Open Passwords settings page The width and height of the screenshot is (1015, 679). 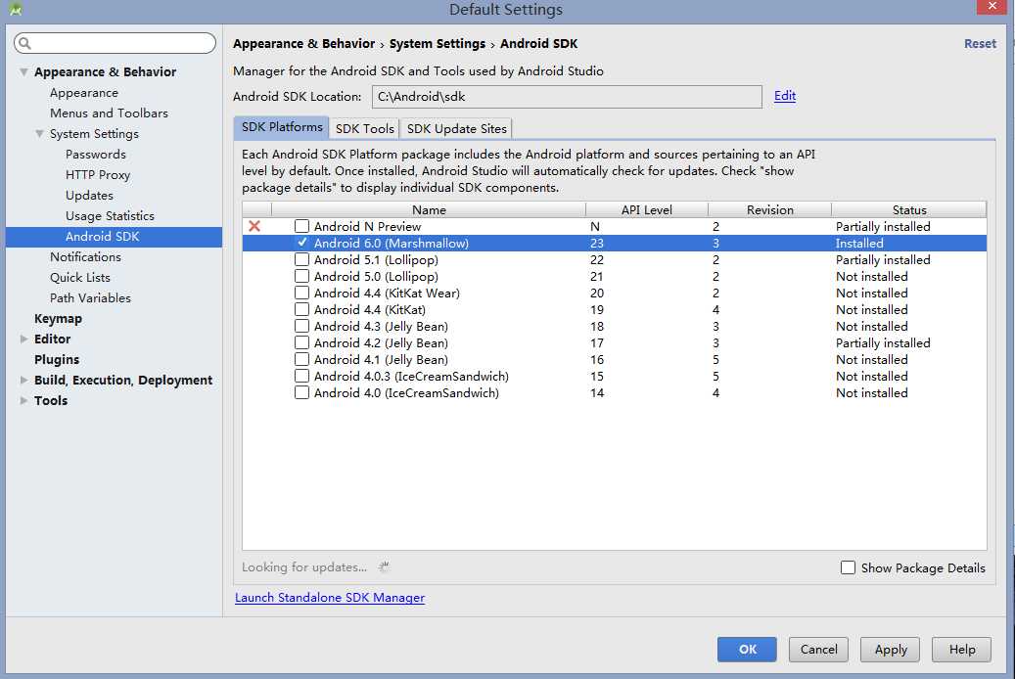pyautogui.click(x=95, y=154)
